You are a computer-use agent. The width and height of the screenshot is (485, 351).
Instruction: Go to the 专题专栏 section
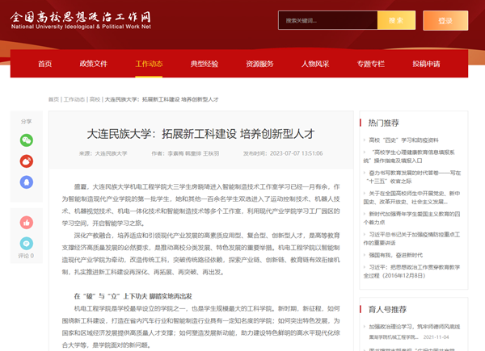click(x=370, y=63)
